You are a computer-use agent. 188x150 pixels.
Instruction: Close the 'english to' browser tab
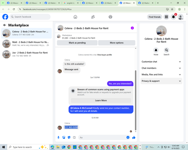[x=78, y=3]
